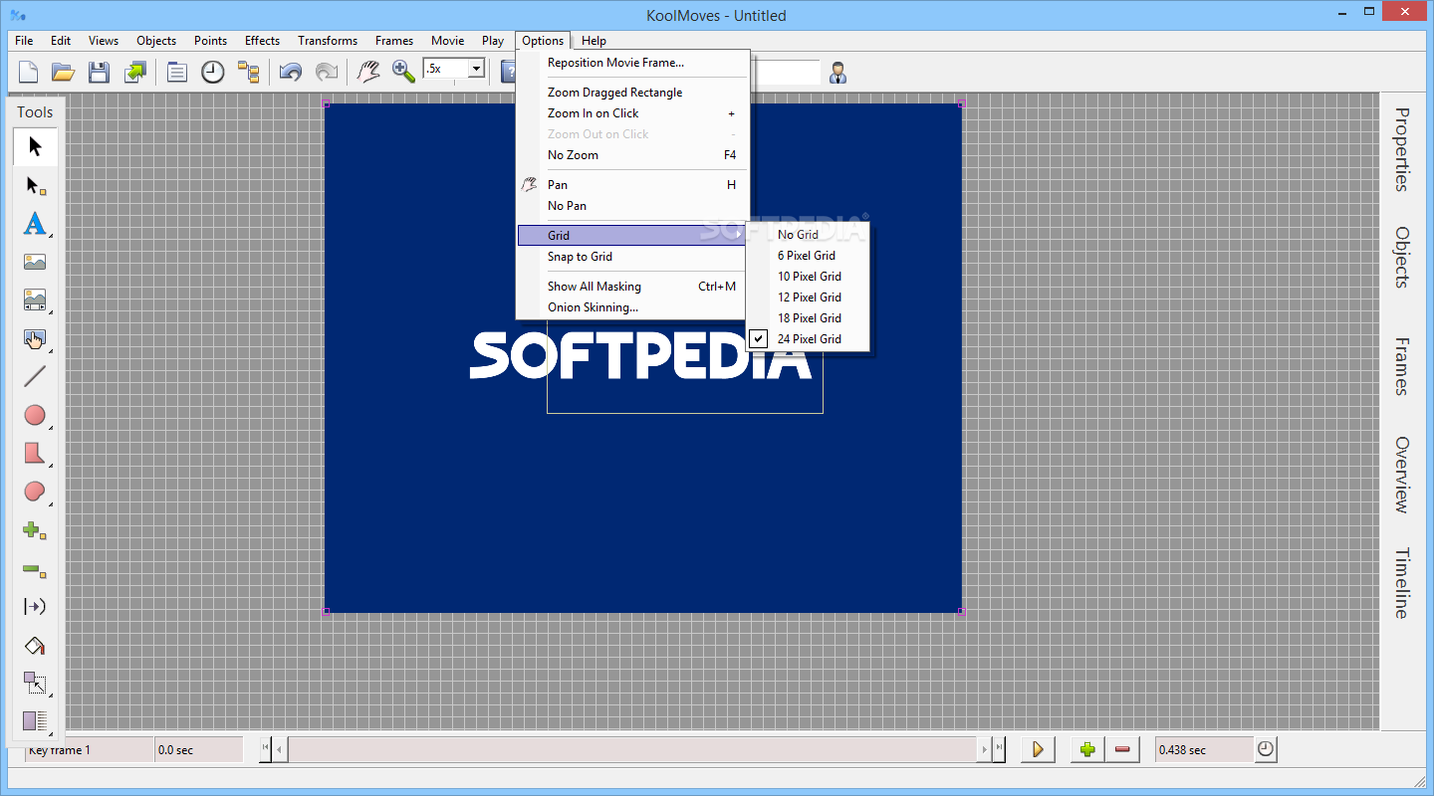Viewport: 1434px width, 796px height.
Task: Select the circle shape tool
Action: tap(35, 415)
